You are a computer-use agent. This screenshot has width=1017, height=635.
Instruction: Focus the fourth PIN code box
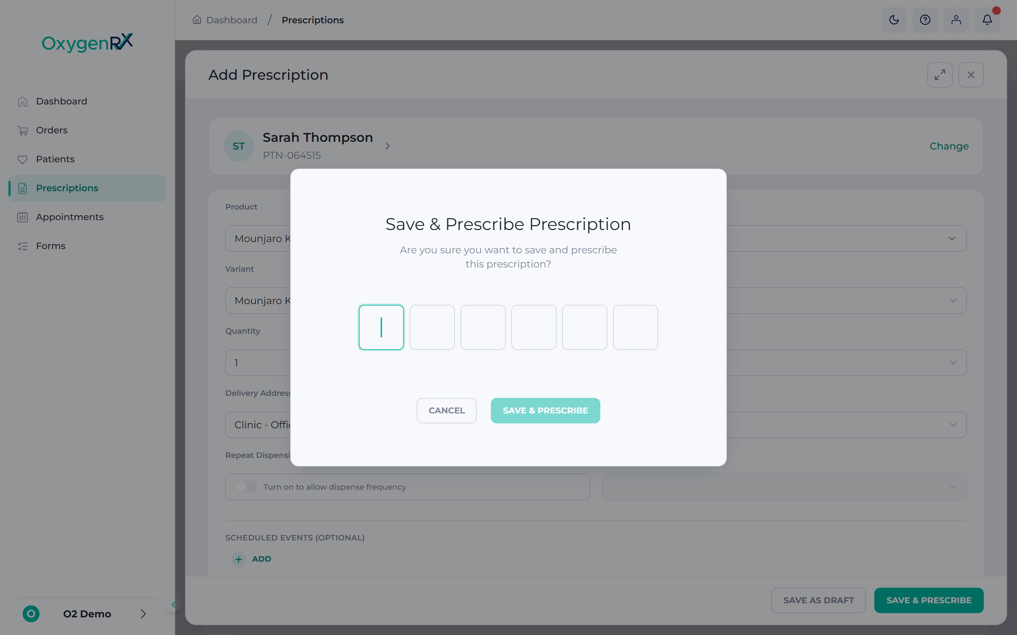tap(534, 327)
